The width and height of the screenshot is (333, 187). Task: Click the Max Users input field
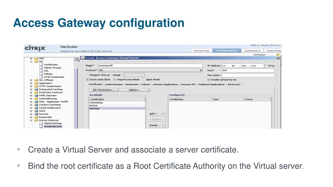click(248, 75)
